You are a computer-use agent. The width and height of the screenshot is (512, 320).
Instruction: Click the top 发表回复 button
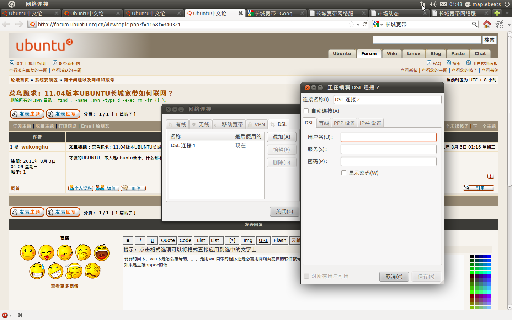pyautogui.click(x=63, y=114)
